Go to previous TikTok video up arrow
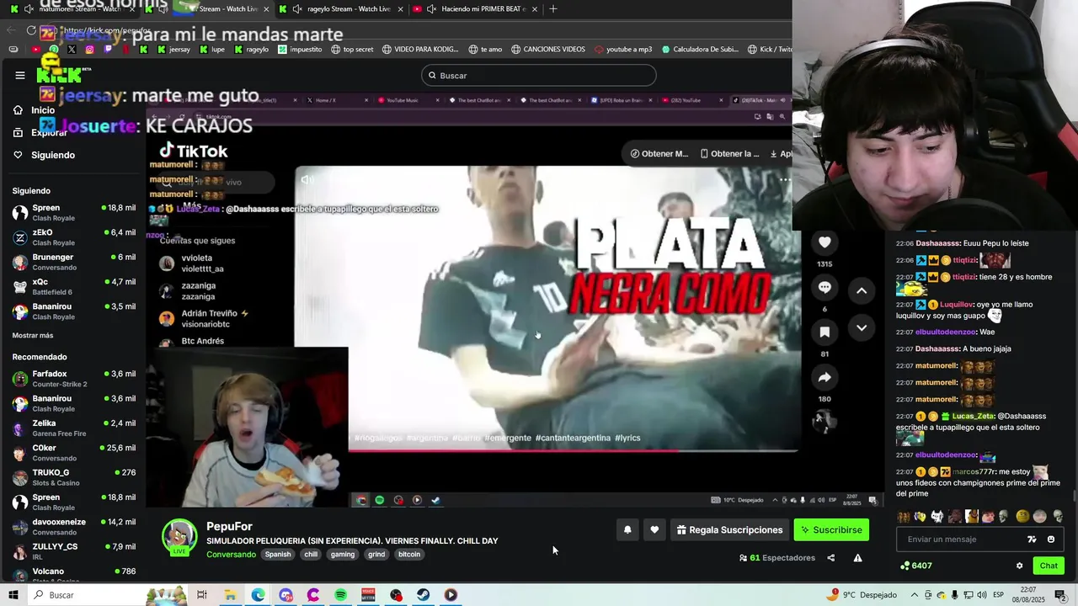 (862, 290)
